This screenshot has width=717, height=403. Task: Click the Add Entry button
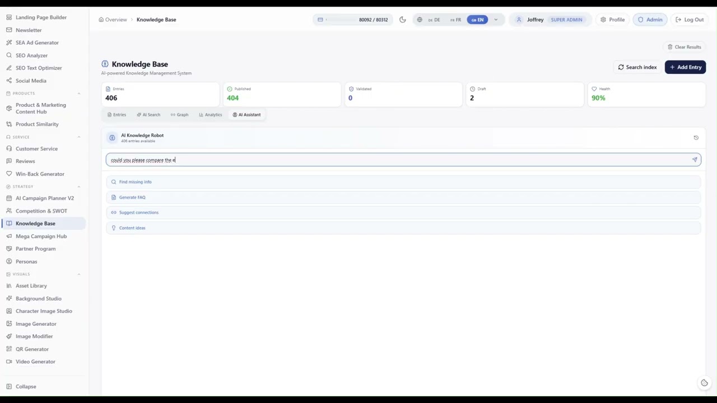tap(685, 67)
